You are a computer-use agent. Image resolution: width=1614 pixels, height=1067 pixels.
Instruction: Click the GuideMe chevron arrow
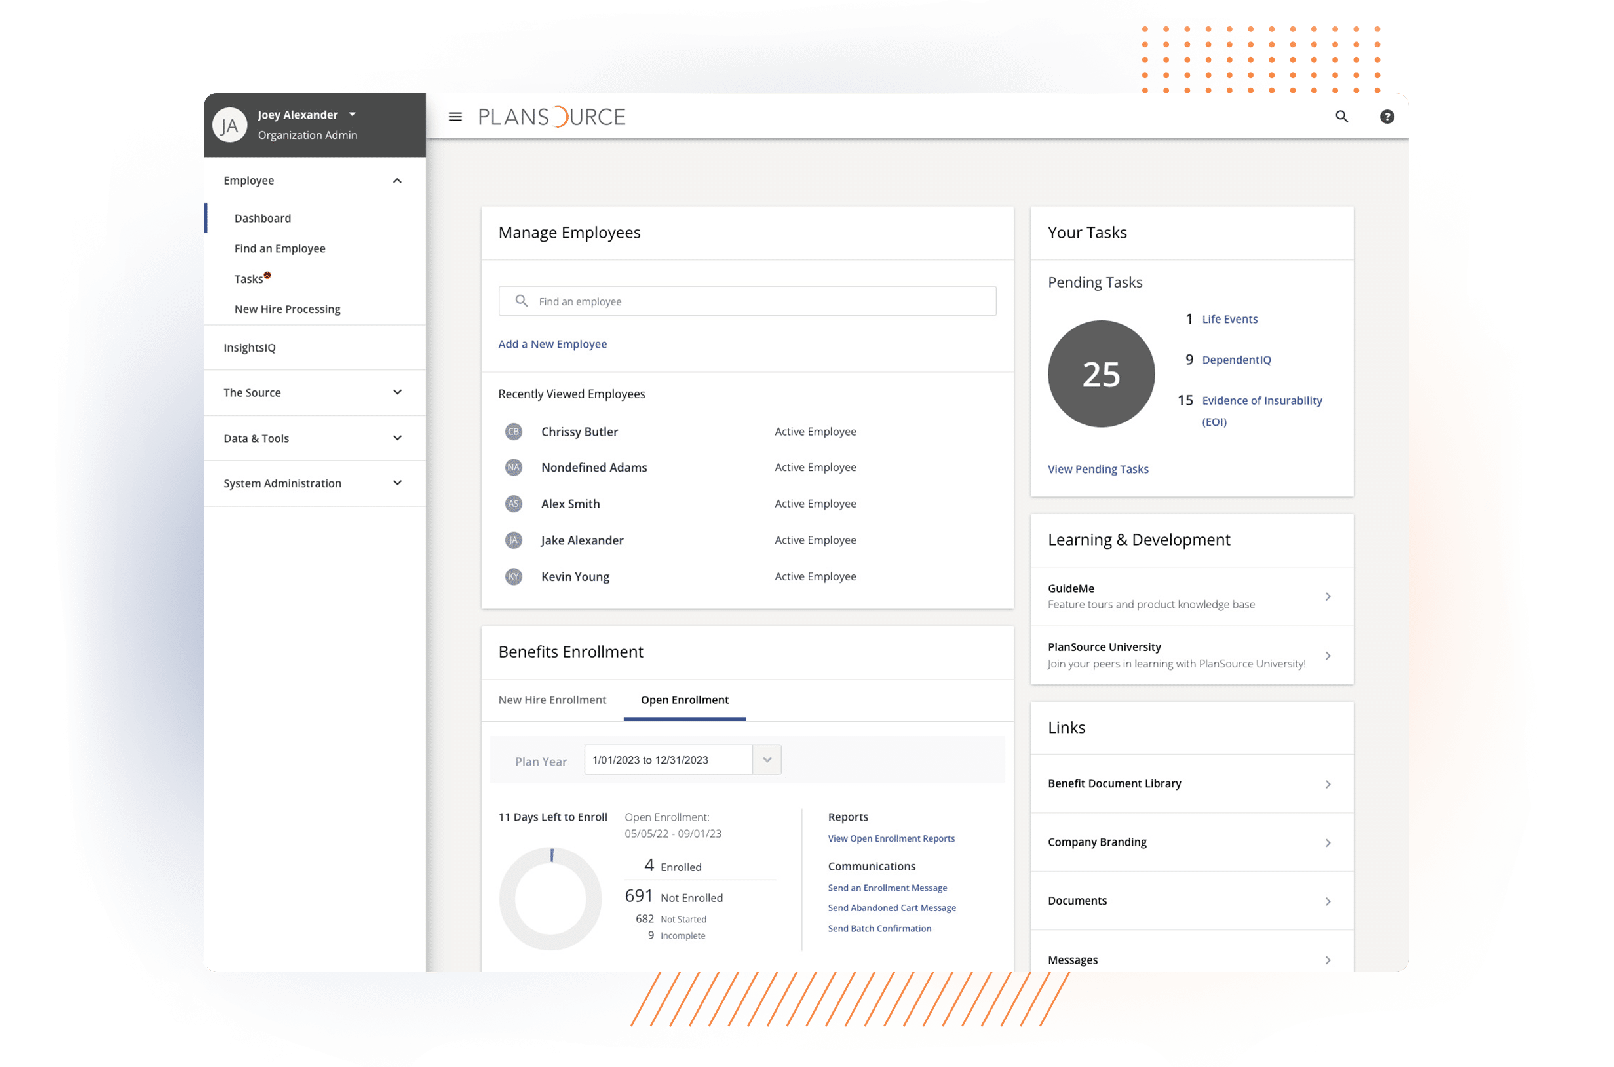coord(1328,597)
